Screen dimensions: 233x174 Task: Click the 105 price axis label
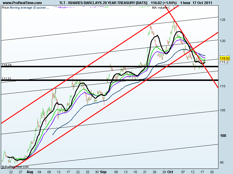[223, 110]
